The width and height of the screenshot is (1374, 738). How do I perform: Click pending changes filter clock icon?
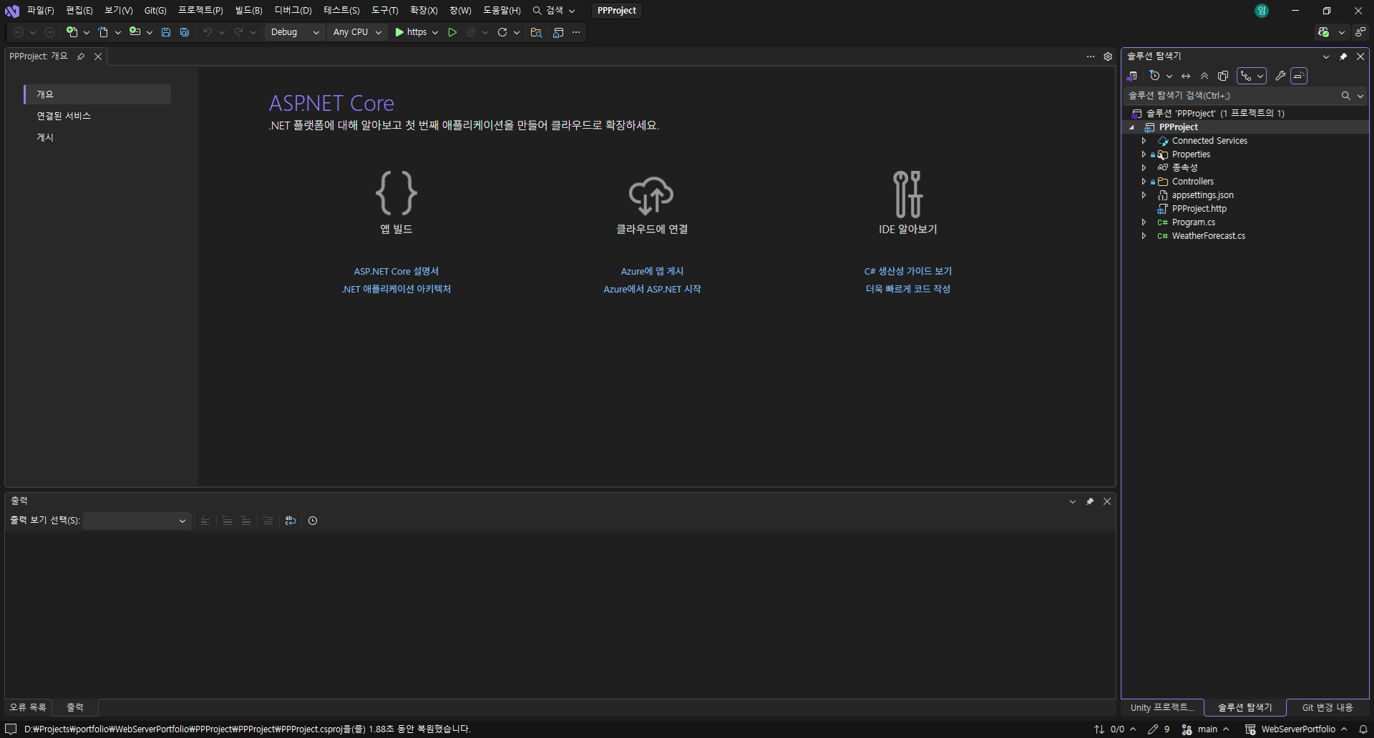tap(1154, 76)
